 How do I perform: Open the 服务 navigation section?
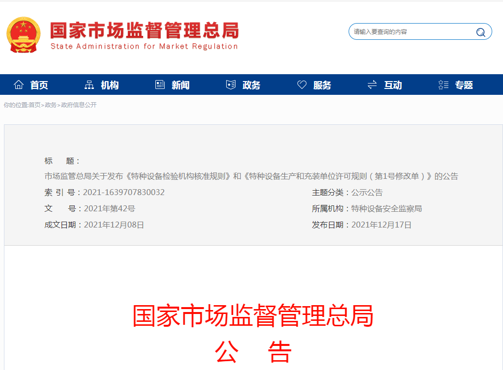322,85
